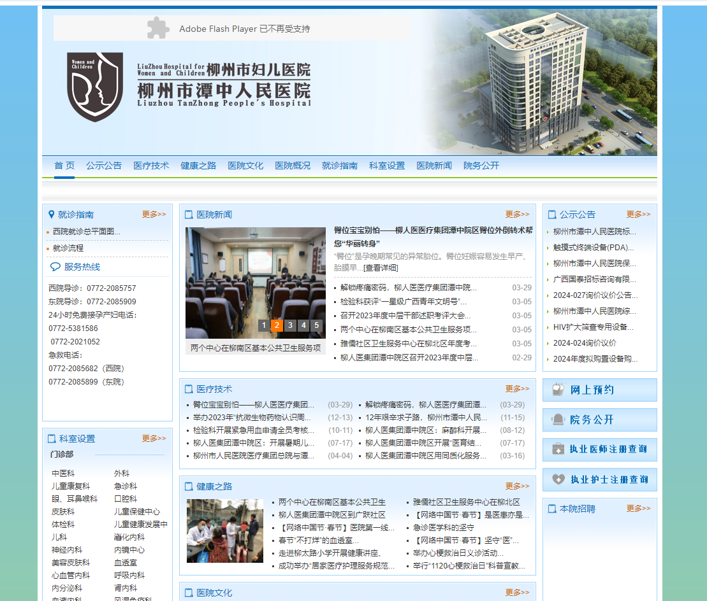Show slide 3 in news carousel
Image resolution: width=707 pixels, height=601 pixels.
coord(290,325)
